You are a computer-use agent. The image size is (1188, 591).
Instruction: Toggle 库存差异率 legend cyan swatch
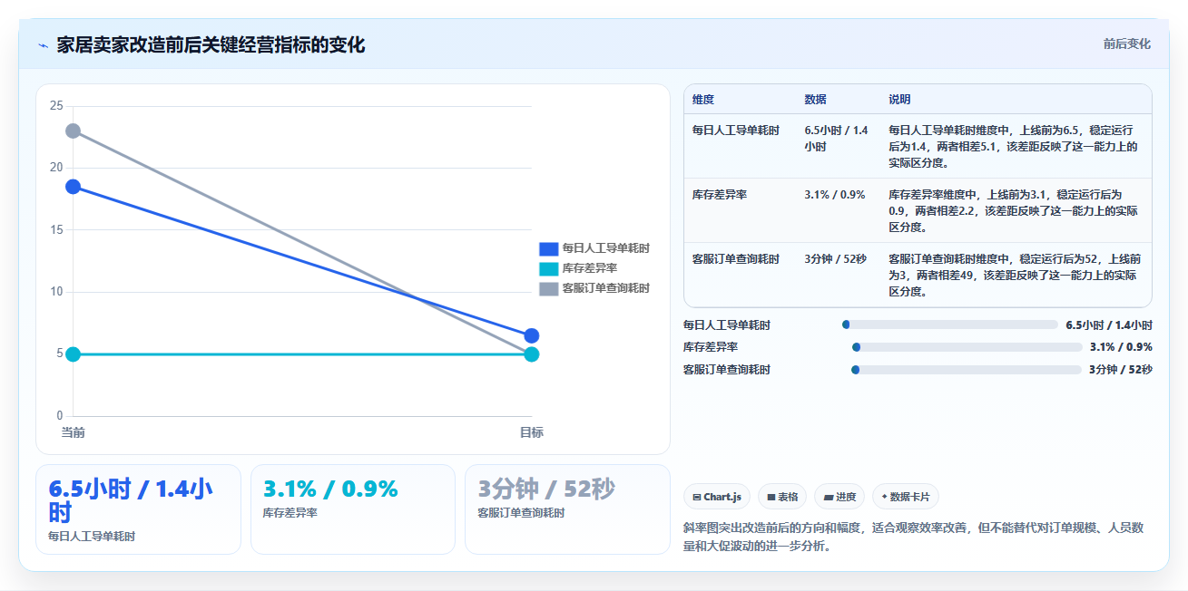549,268
